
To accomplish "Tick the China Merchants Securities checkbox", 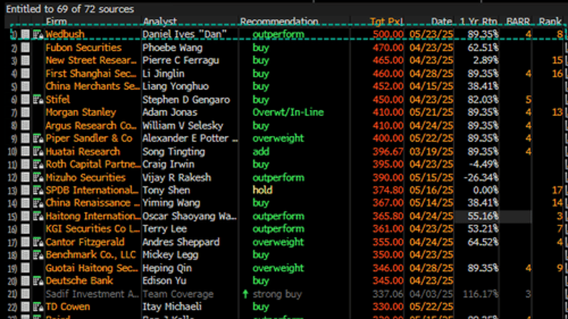I will click(x=25, y=86).
